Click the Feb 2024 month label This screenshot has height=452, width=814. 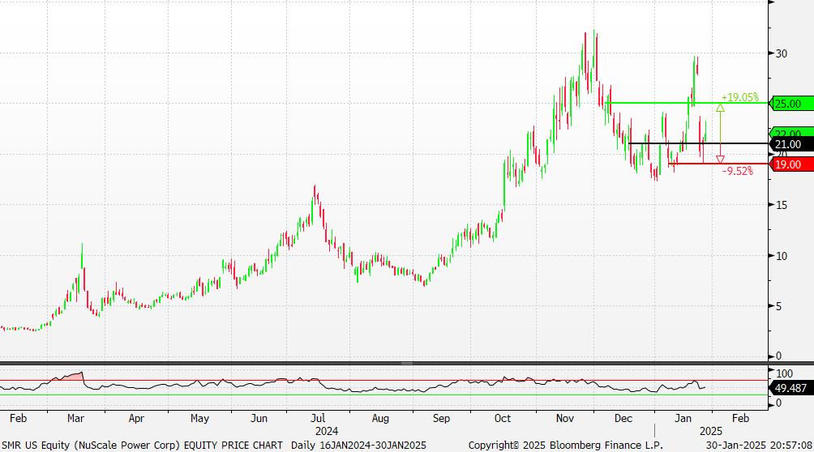pos(18,418)
